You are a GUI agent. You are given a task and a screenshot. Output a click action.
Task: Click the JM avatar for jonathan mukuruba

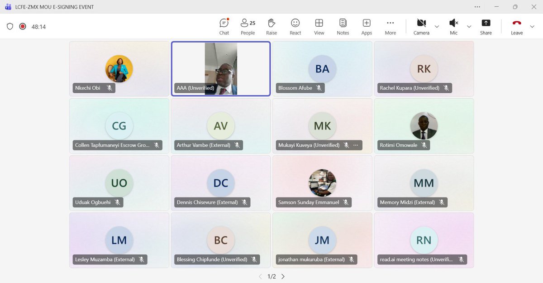[322, 240]
